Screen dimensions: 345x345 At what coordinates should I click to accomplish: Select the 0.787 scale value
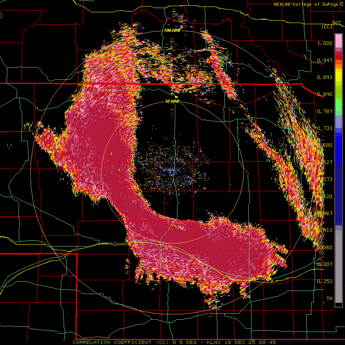(x=325, y=111)
